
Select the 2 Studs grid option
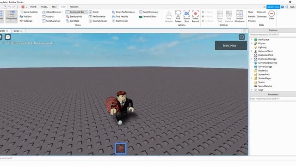pyautogui.click(x=207, y=12)
